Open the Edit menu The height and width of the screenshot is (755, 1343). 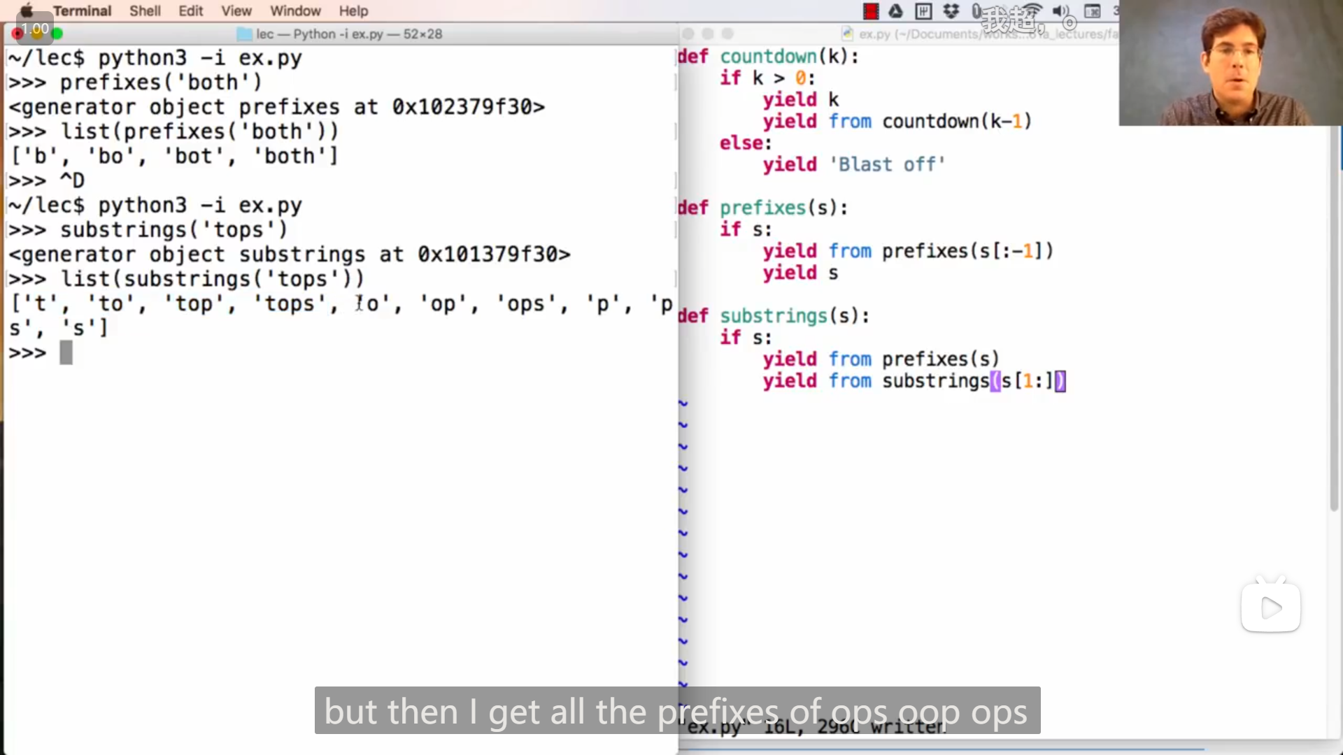pyautogui.click(x=190, y=11)
